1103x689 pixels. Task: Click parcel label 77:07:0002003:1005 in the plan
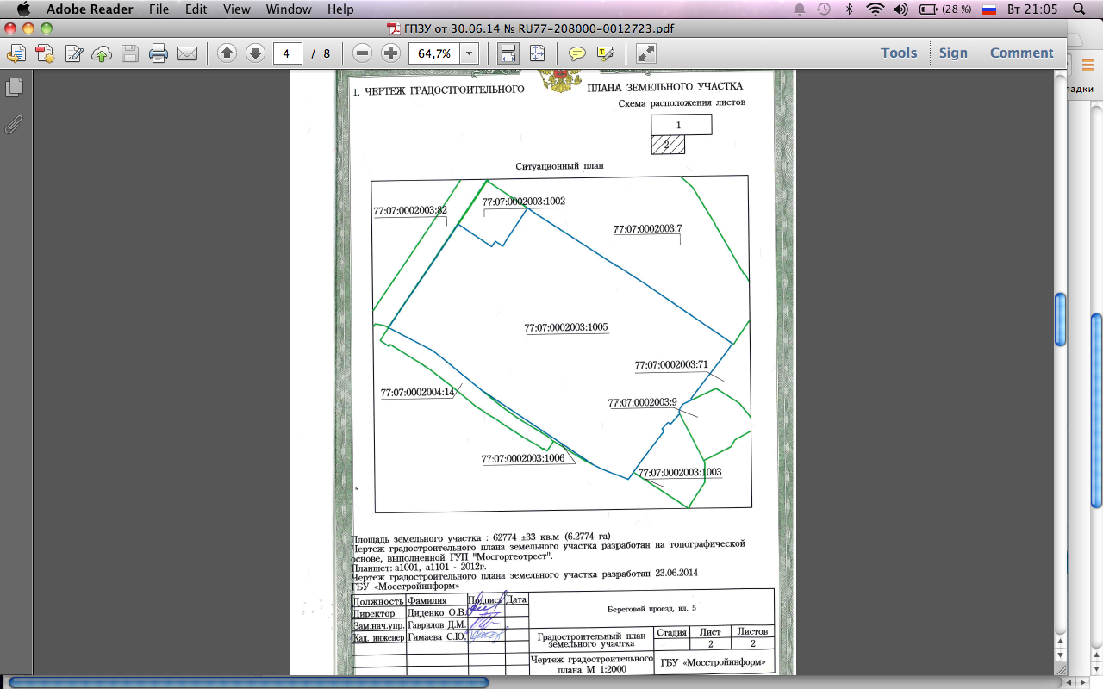pos(566,327)
